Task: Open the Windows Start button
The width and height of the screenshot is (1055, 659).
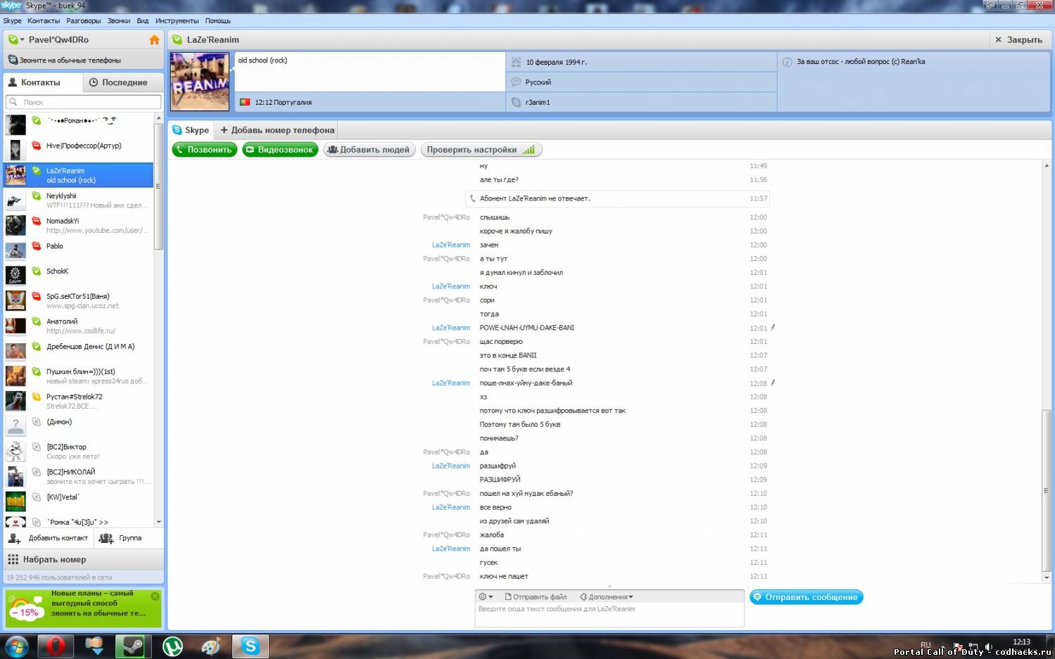Action: click(17, 646)
